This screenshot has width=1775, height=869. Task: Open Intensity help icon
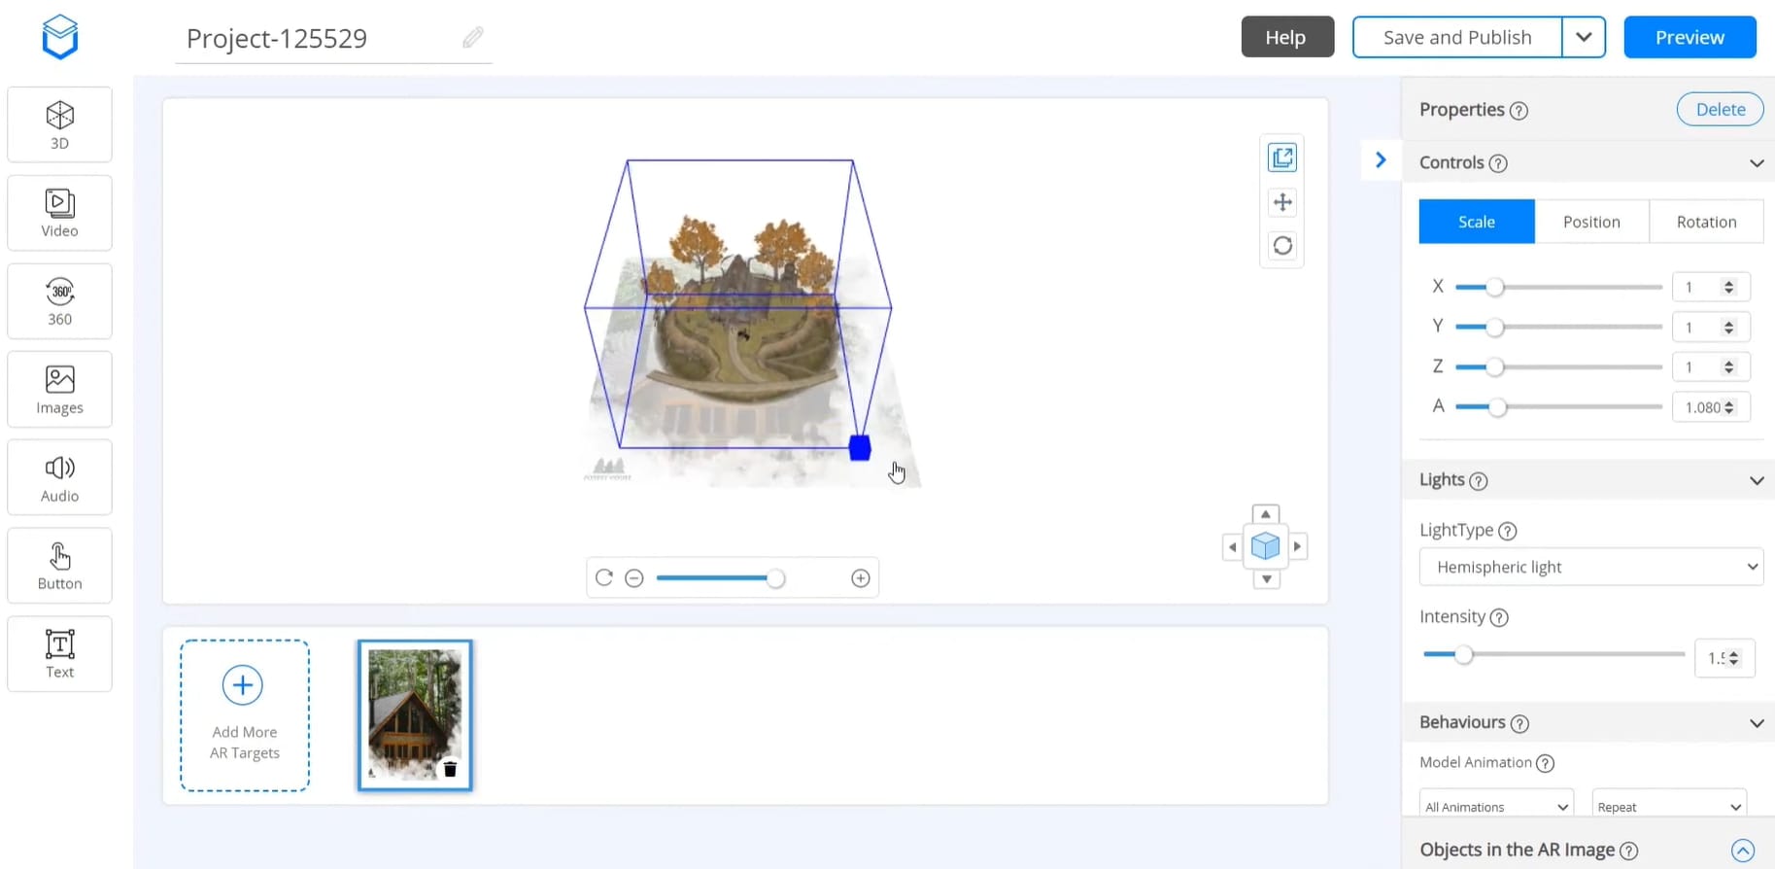pyautogui.click(x=1499, y=617)
